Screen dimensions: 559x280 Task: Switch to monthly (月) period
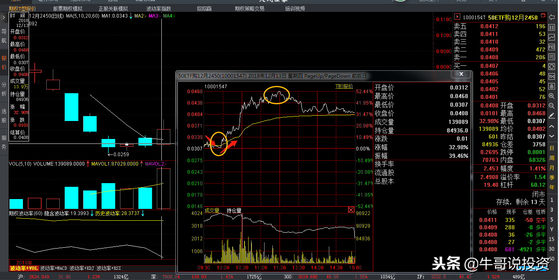552,168
